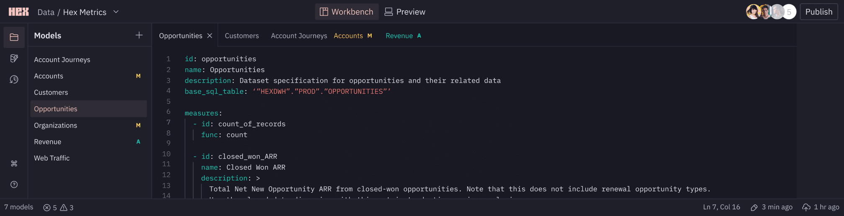Viewport: 844px width, 216px height.
Task: Expand the Hex Metrics project dropdown chevron
Action: pos(116,12)
